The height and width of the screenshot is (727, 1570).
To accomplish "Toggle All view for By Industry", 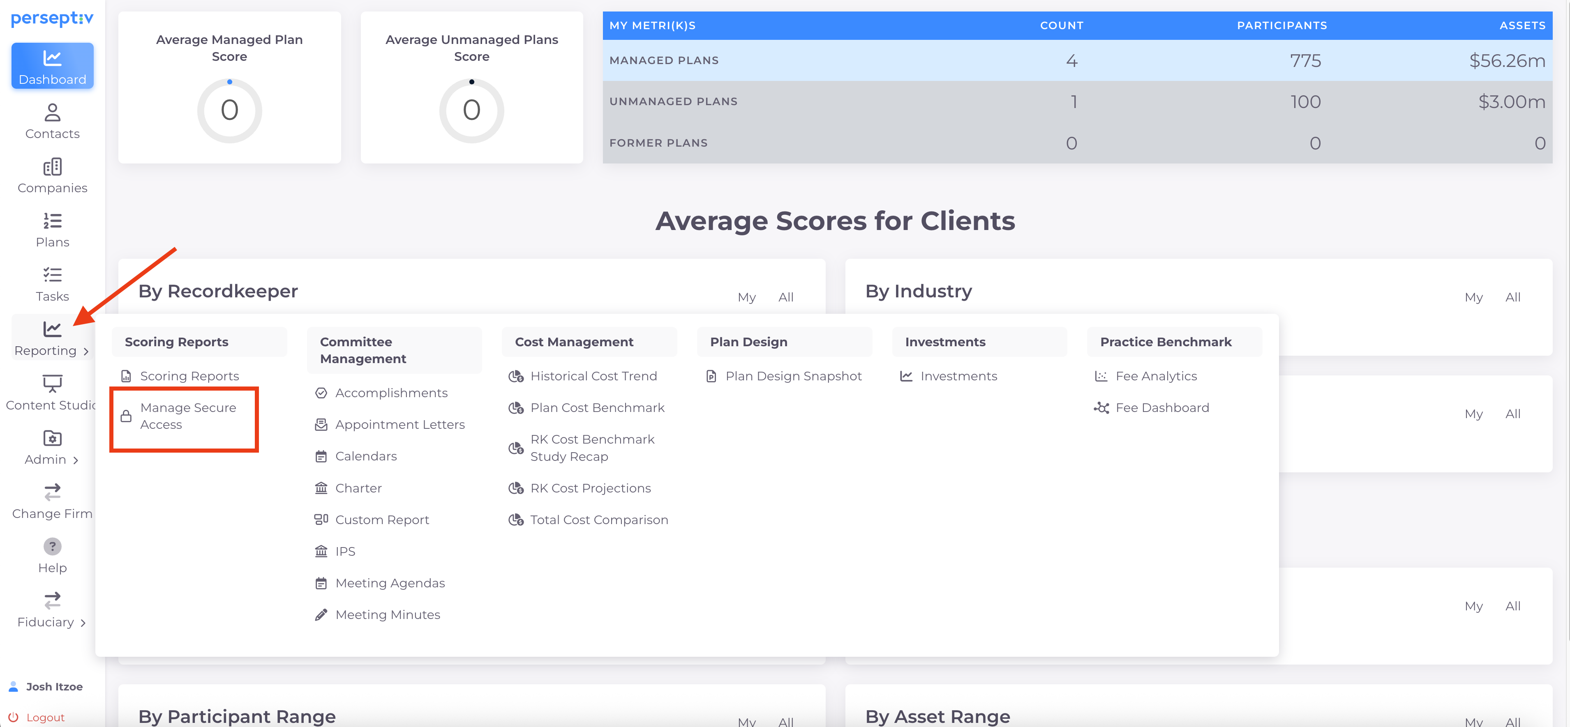I will click(1513, 297).
